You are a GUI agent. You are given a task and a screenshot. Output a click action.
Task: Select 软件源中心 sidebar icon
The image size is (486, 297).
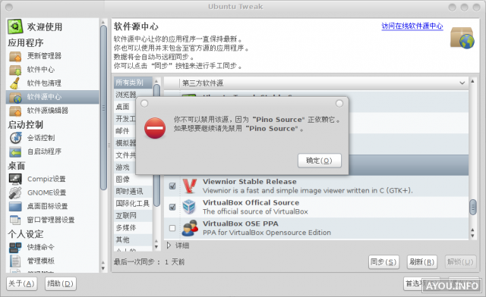pyautogui.click(x=15, y=97)
